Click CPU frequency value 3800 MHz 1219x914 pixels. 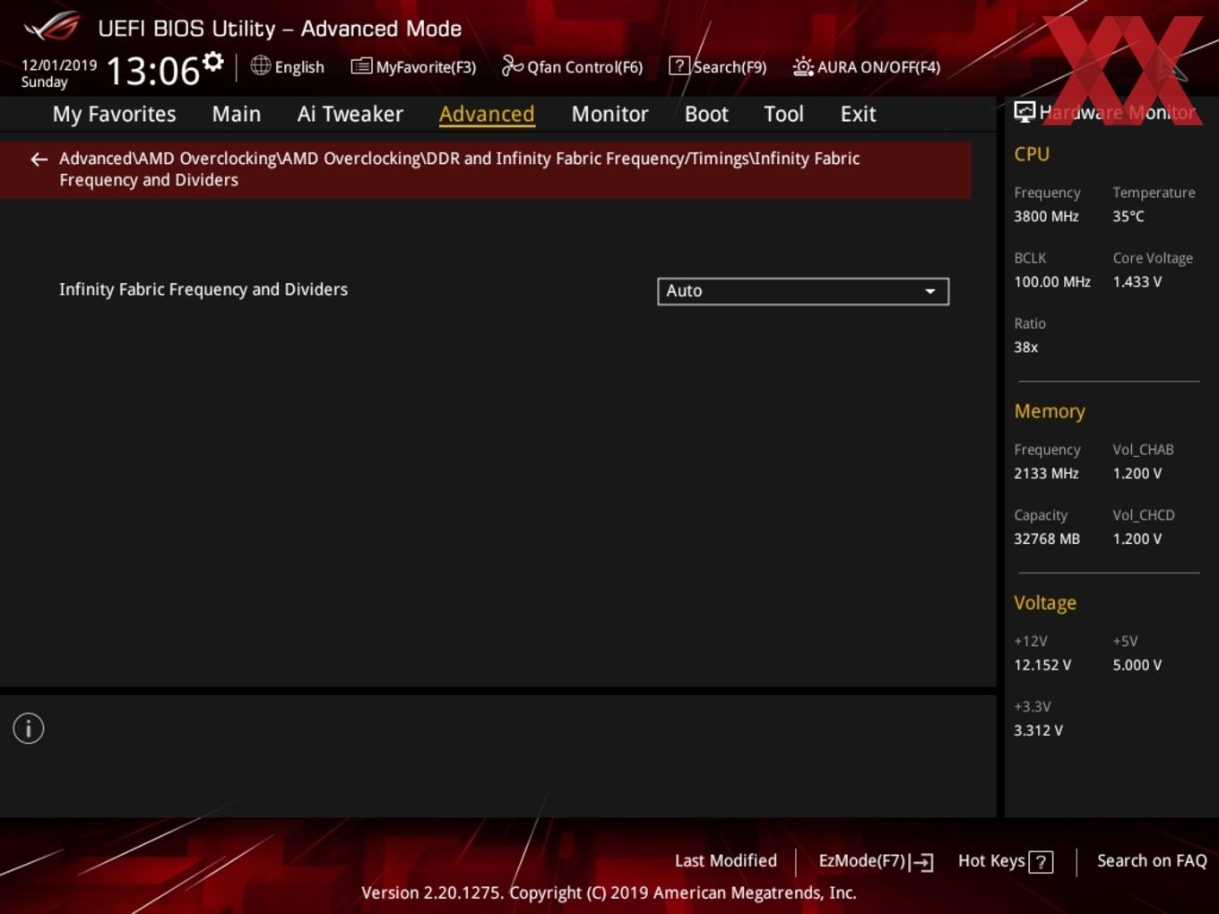click(x=1046, y=216)
